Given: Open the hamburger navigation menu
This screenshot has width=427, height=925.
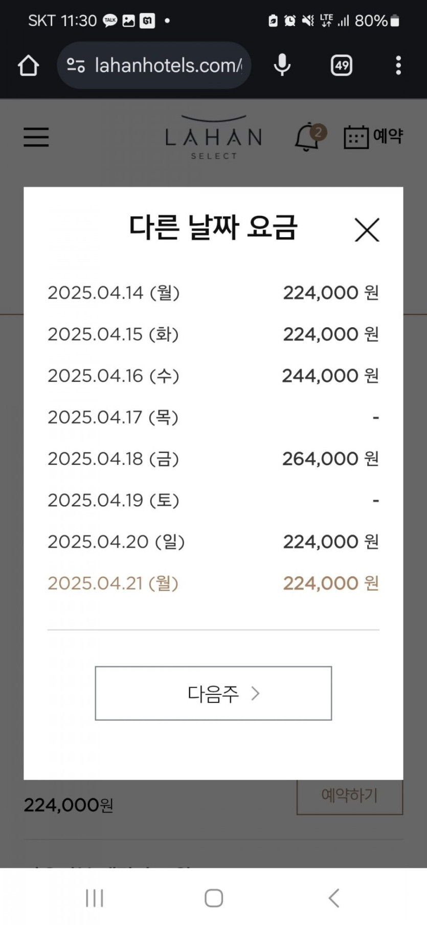Looking at the screenshot, I should [36, 137].
